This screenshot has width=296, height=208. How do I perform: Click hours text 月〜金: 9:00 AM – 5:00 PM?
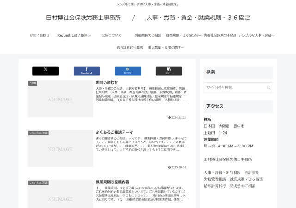point(228,146)
